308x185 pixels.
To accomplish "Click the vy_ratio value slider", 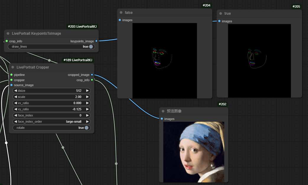I will pos(51,109).
